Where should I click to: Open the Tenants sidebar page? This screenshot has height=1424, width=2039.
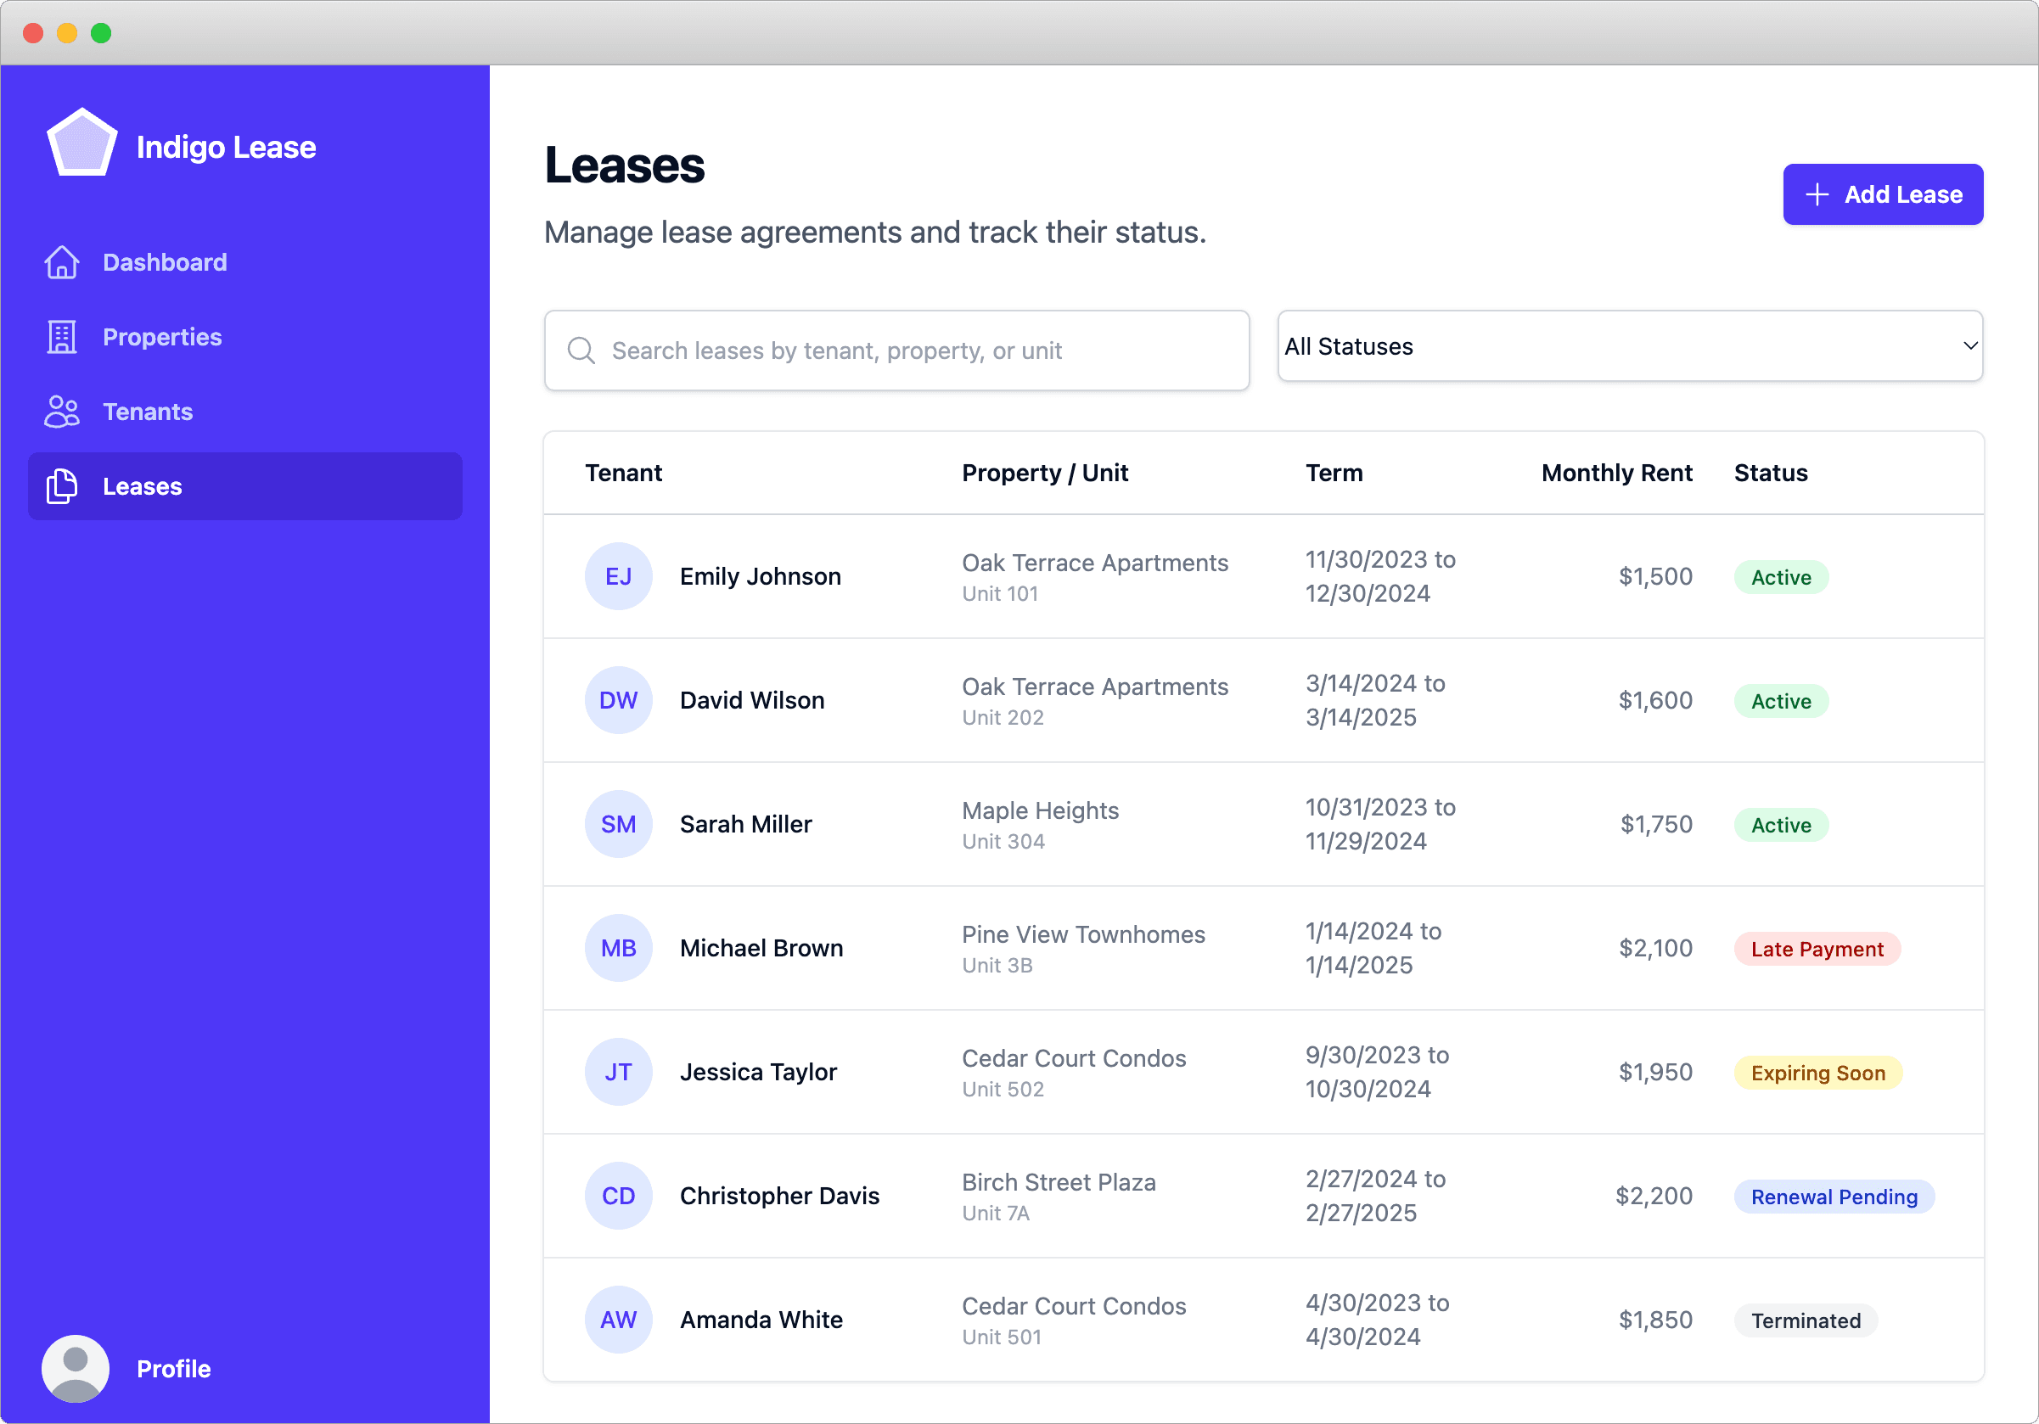pyautogui.click(x=148, y=412)
